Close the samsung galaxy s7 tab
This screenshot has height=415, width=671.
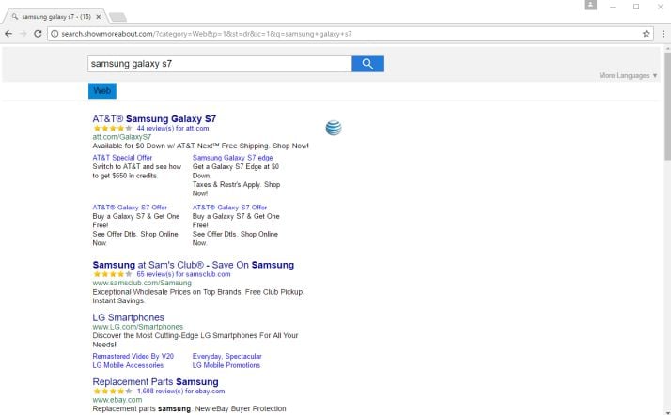click(99, 17)
